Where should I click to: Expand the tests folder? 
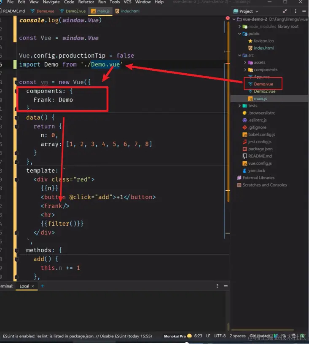[x=239, y=106]
